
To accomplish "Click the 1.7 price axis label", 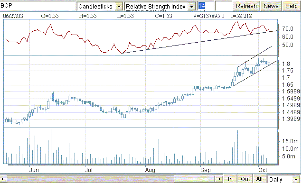I will coord(286,78).
